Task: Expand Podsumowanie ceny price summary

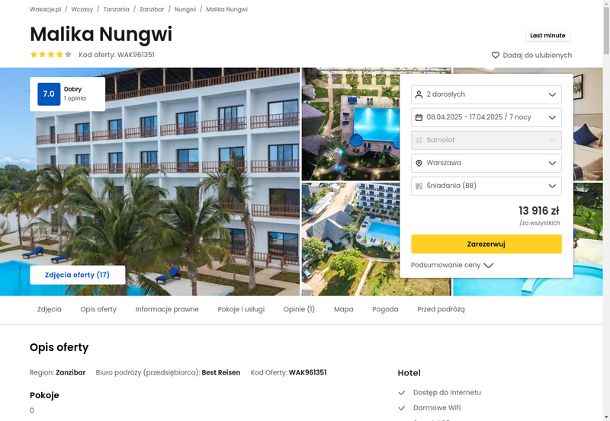Action: click(x=452, y=265)
